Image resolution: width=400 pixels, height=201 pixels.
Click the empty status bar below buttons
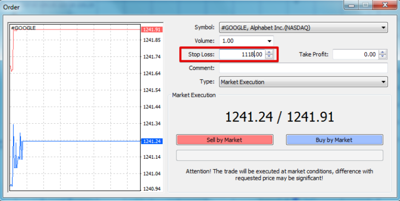tap(279, 156)
